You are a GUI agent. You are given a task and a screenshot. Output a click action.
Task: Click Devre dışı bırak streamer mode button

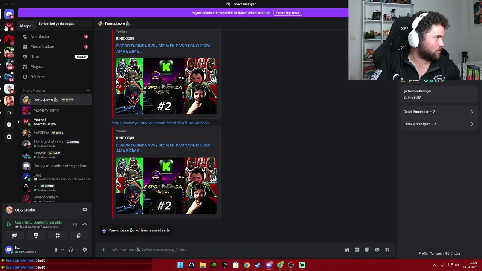[x=288, y=13]
